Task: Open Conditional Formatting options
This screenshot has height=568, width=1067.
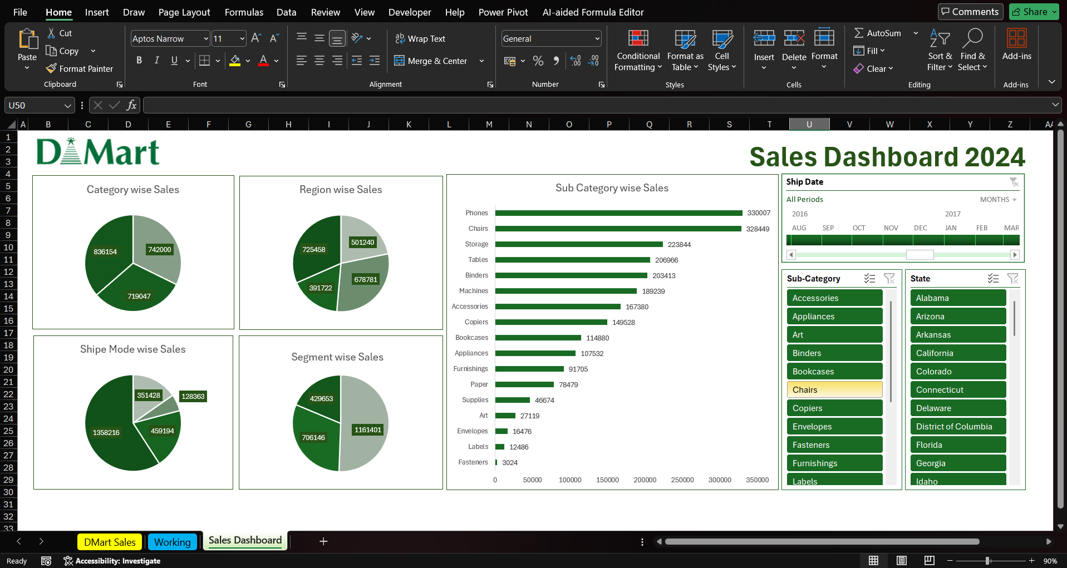Action: click(637, 50)
